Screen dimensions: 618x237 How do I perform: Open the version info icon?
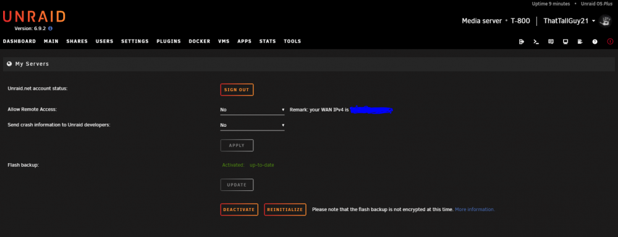pyautogui.click(x=51, y=29)
